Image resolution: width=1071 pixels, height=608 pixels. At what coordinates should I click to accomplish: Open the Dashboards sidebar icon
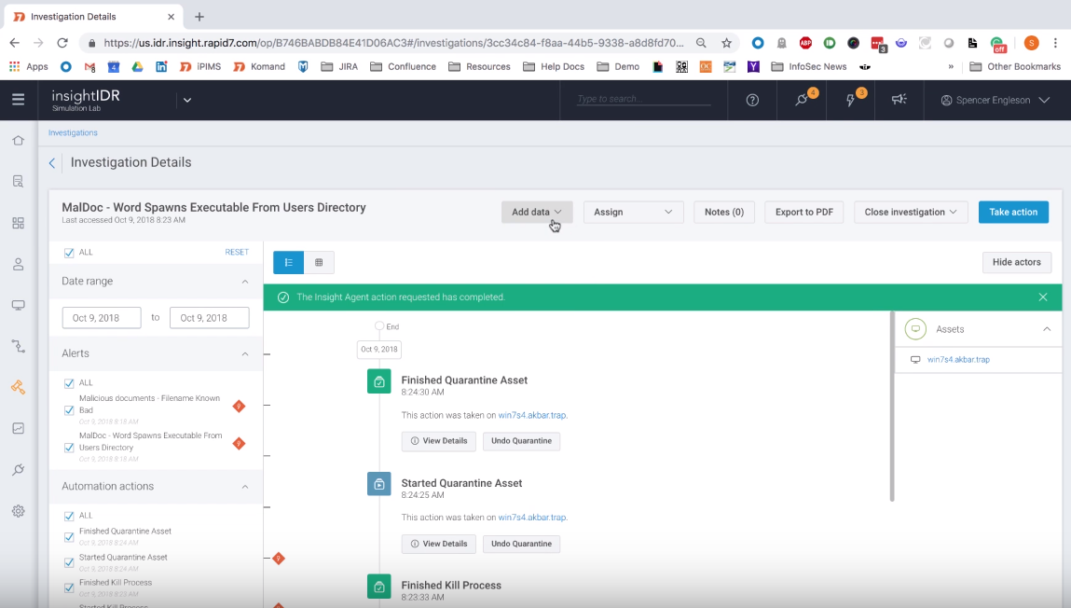coord(19,224)
